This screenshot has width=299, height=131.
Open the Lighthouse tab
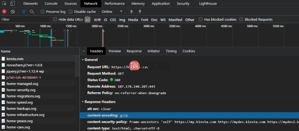click(208, 4)
